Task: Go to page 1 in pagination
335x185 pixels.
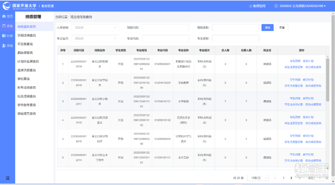Action: click(284, 178)
